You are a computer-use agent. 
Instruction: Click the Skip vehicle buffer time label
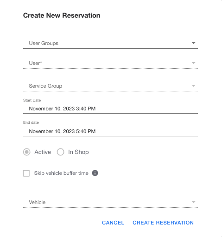[x=61, y=173]
